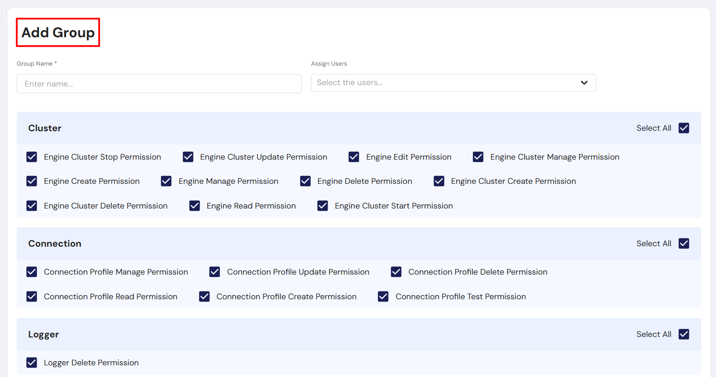Uncheck Select All for Logger section
The width and height of the screenshot is (716, 377).
(x=683, y=334)
